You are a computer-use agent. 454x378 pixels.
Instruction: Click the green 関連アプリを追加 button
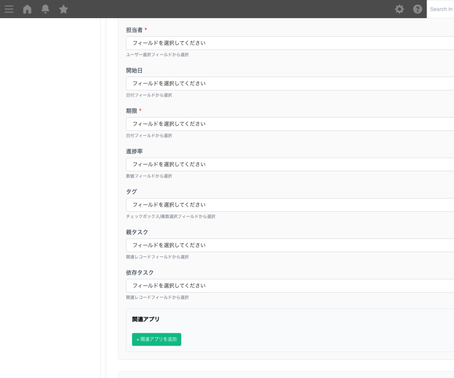156,339
